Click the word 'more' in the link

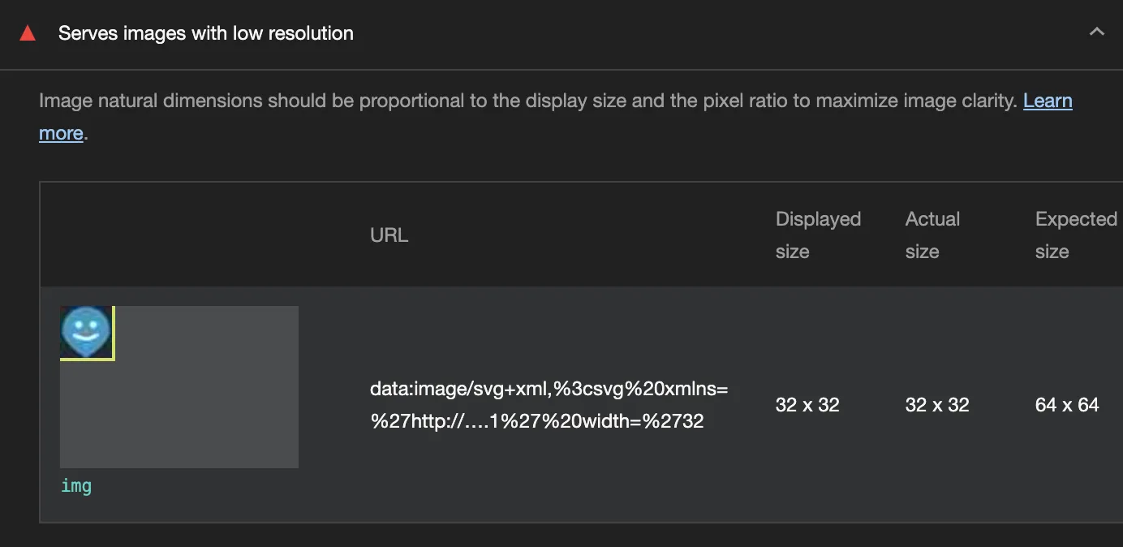(61, 133)
